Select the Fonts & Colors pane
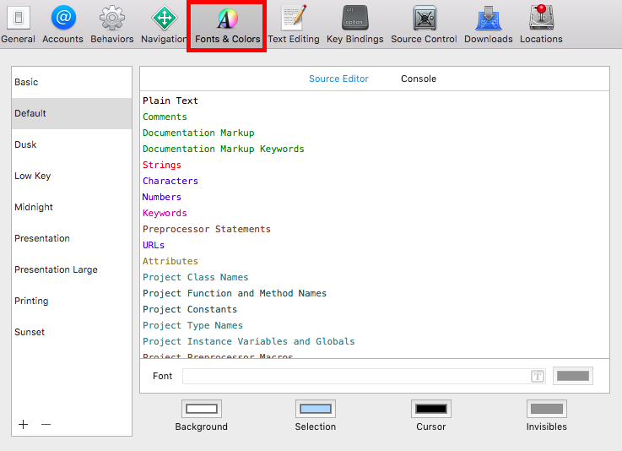This screenshot has width=622, height=451. point(227,25)
